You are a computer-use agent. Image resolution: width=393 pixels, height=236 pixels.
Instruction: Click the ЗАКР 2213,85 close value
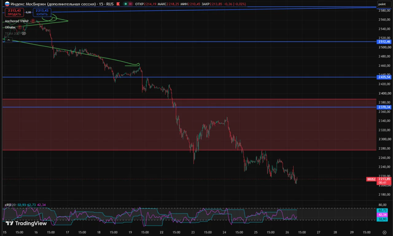point(212,4)
